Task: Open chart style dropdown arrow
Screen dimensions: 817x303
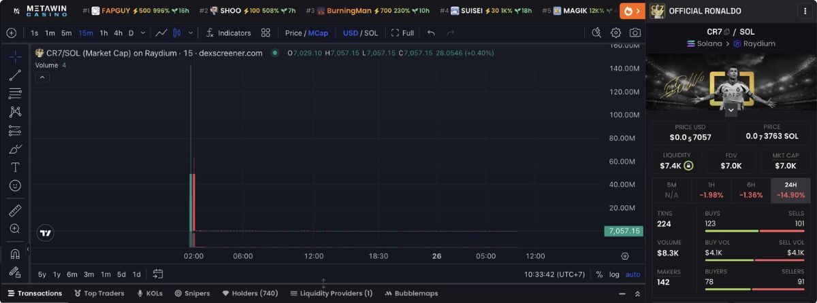Action: [x=190, y=33]
